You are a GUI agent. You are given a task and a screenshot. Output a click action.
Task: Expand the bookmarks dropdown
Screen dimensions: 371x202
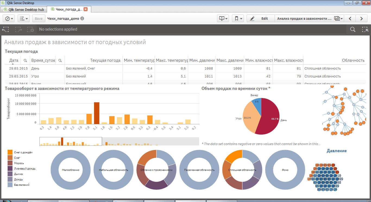pyautogui.click(x=238, y=18)
